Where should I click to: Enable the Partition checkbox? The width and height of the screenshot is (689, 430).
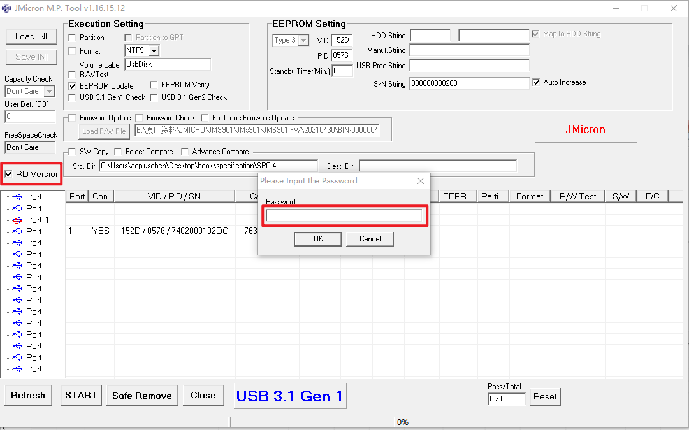(x=73, y=38)
